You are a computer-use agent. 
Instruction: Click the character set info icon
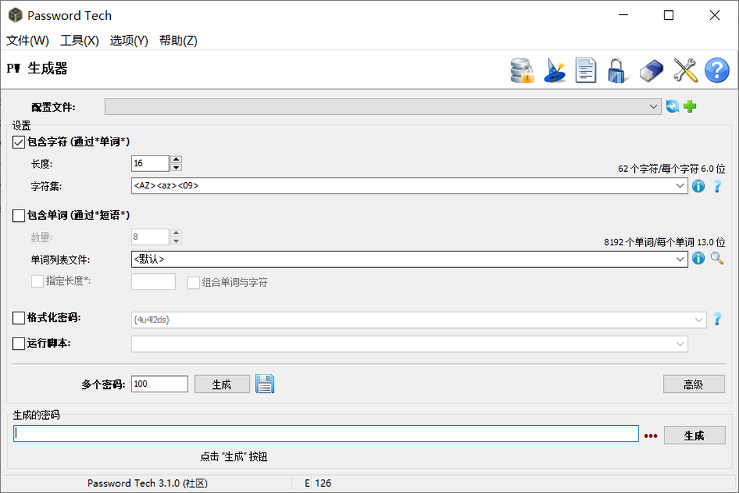pyautogui.click(x=698, y=186)
